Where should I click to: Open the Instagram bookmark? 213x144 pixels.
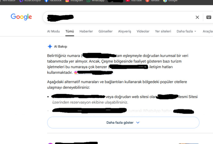tap(74, 1)
